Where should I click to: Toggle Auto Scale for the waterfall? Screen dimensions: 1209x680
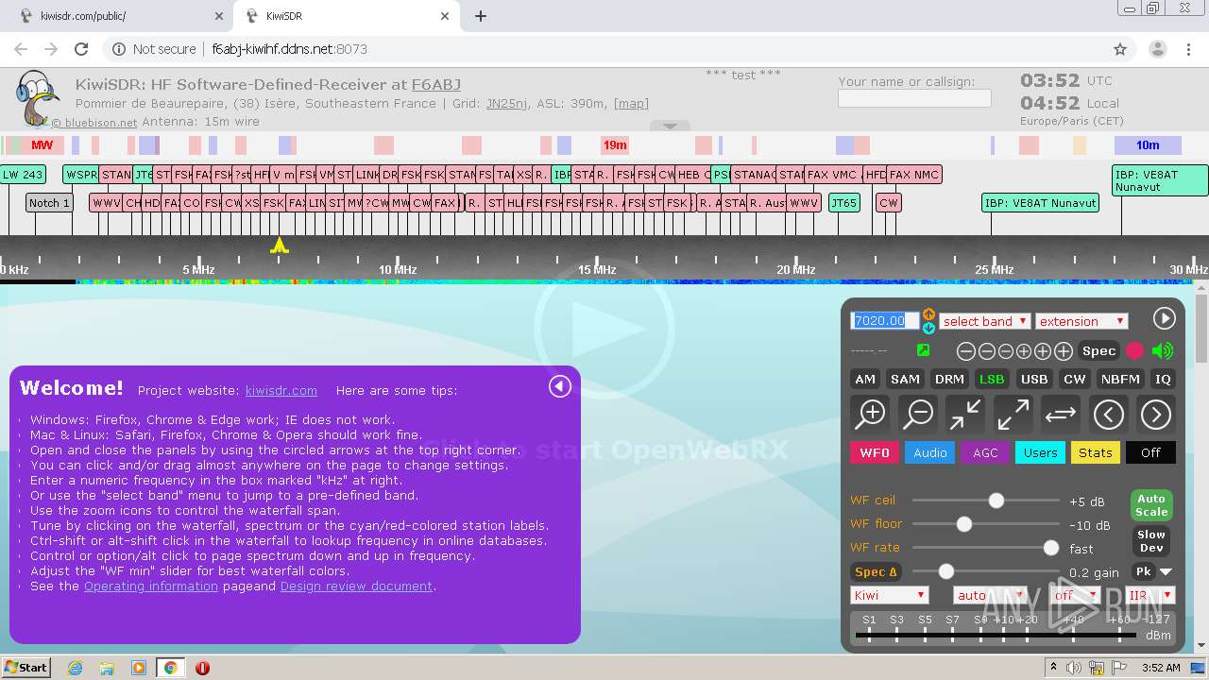coord(1151,505)
